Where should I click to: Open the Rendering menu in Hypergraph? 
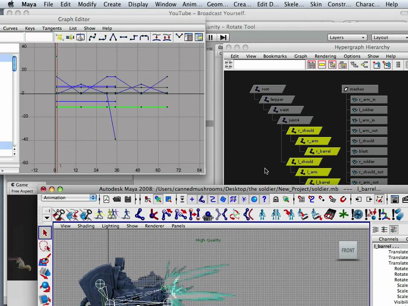325,56
